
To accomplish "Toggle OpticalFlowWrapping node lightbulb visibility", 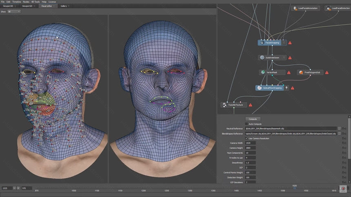I will 286,88.
